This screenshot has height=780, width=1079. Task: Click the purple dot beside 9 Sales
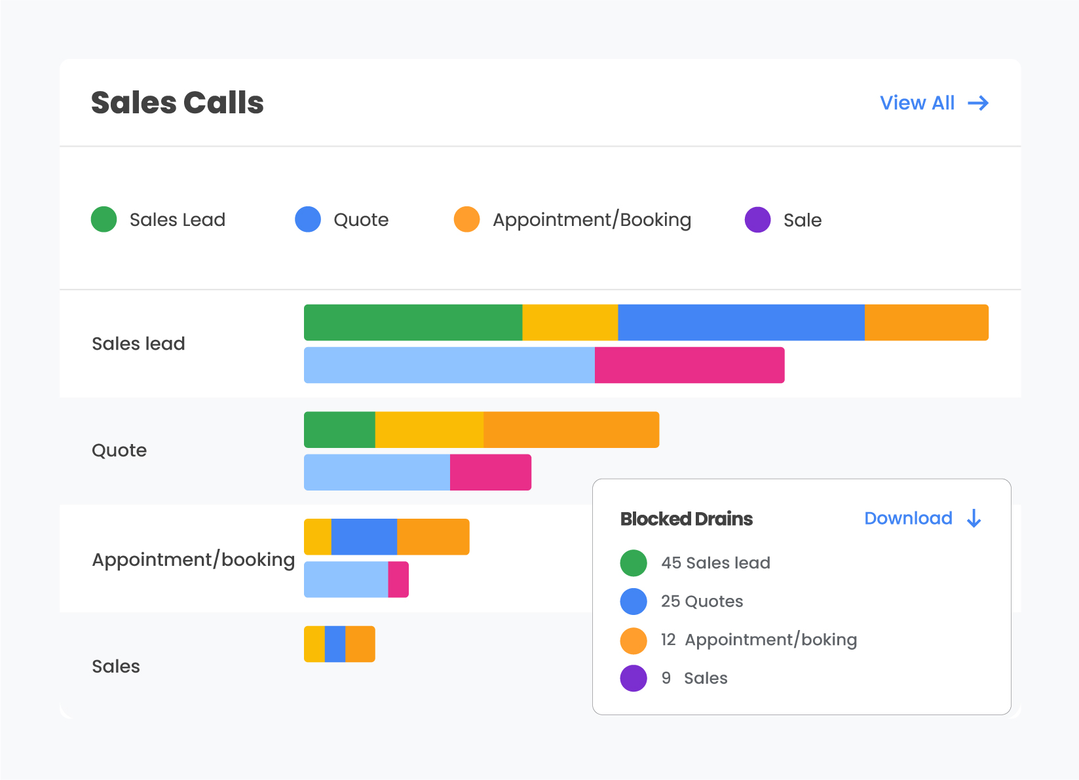coord(634,678)
